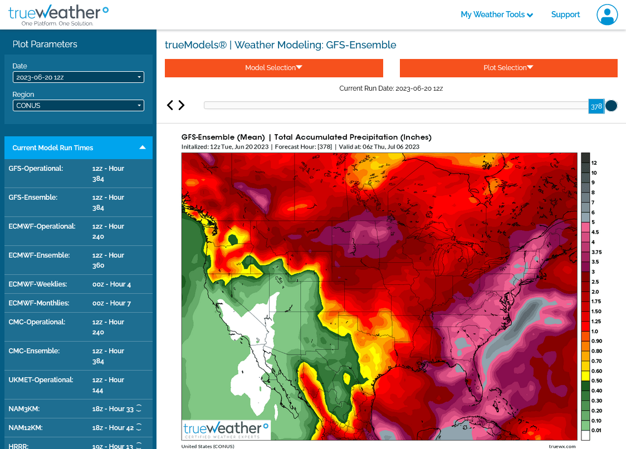Click the truewx.com map credit text
The width and height of the screenshot is (626, 449).
coord(562,446)
